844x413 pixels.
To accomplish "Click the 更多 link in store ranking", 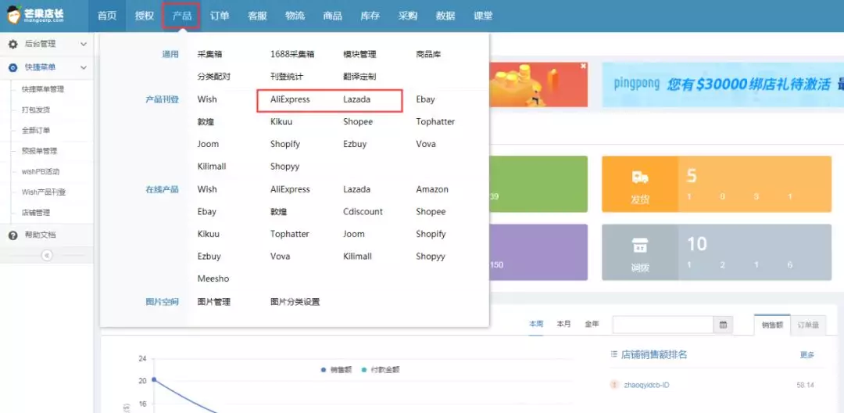I will 807,355.
